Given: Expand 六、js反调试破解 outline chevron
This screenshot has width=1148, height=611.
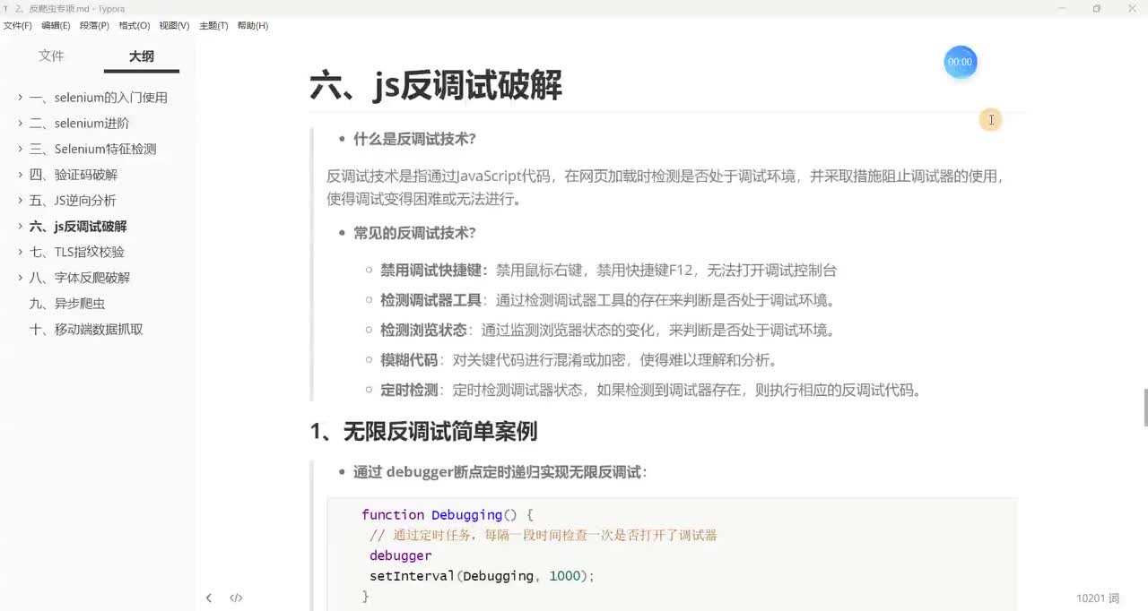Looking at the screenshot, I should click(x=21, y=227).
